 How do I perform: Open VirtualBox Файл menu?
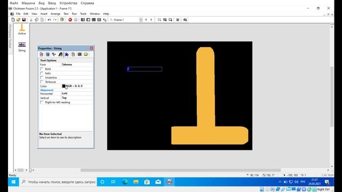(14, 3)
